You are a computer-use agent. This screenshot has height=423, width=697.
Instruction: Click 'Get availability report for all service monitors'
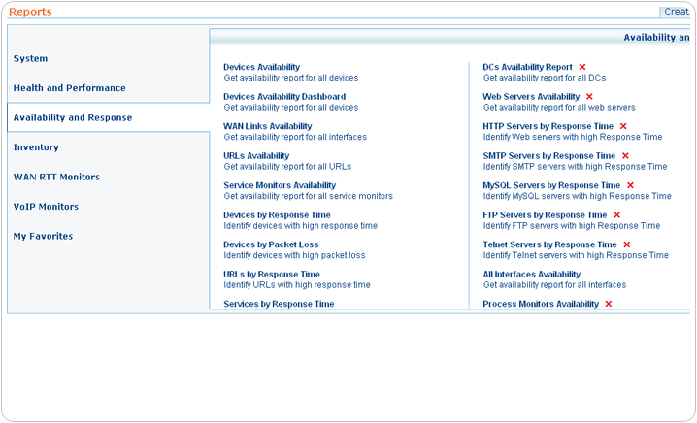(x=309, y=196)
